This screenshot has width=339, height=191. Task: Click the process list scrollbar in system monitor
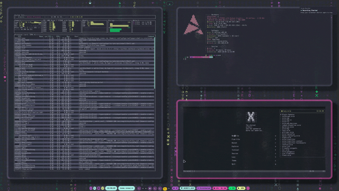coord(155,63)
